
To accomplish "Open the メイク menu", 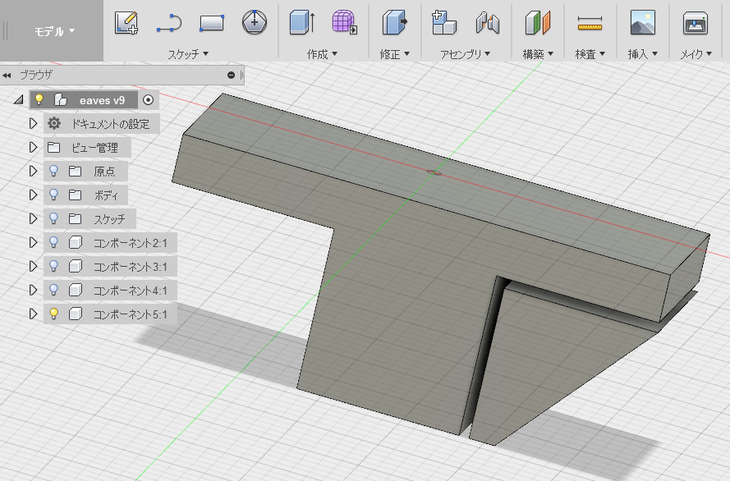I will point(696,54).
